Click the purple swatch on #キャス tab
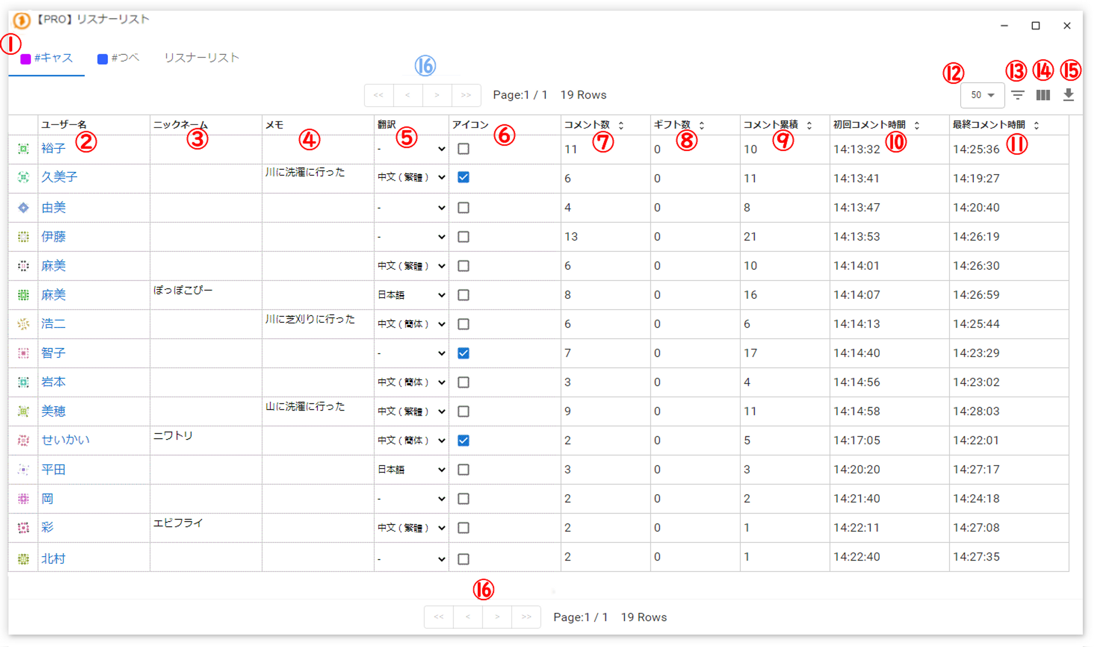1096x647 pixels. [25, 59]
